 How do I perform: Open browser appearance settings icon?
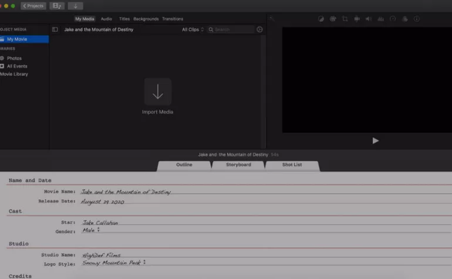pyautogui.click(x=259, y=29)
